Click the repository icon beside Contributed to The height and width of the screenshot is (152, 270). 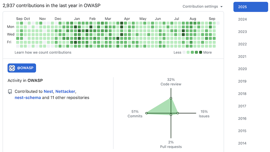[x=10, y=91]
